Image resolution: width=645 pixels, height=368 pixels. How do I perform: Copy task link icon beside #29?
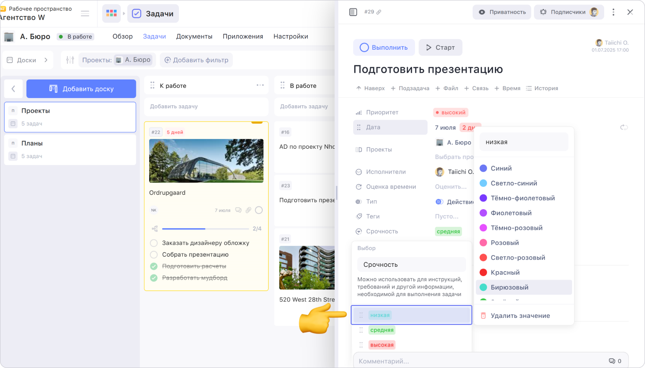379,12
